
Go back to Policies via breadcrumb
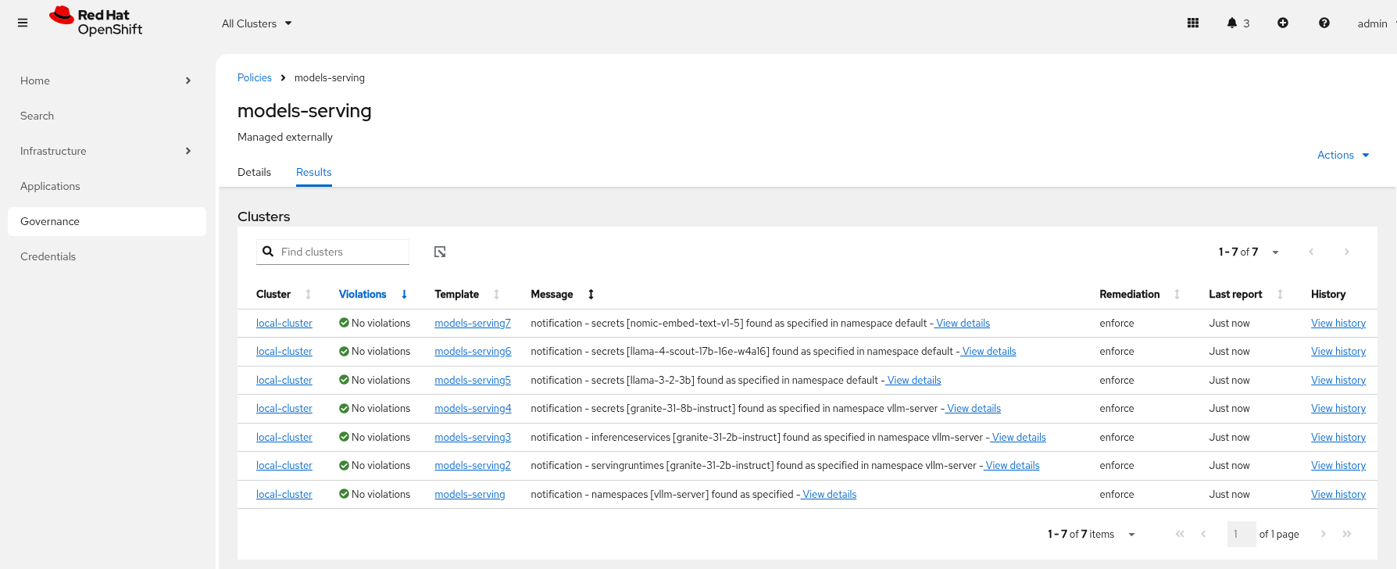pyautogui.click(x=254, y=77)
